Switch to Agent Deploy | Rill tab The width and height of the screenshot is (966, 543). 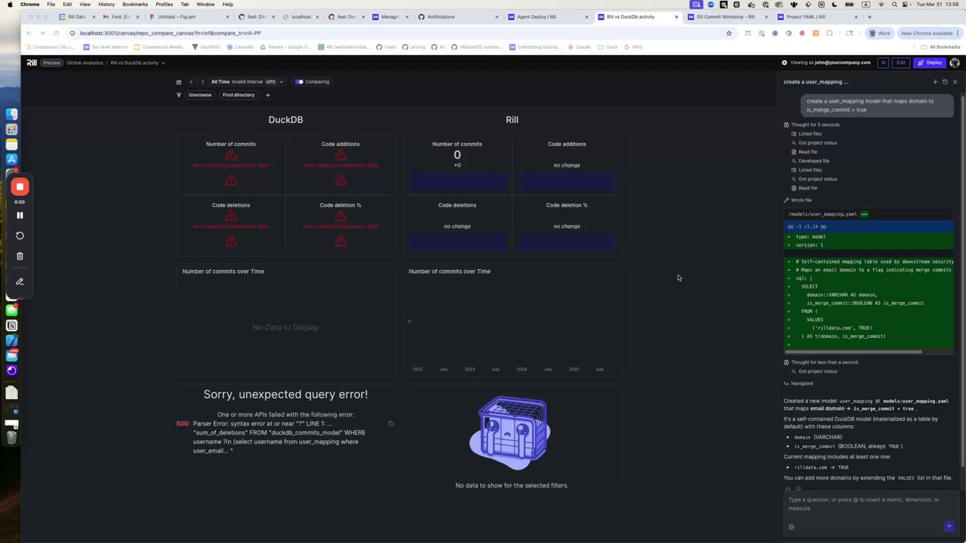[549, 17]
